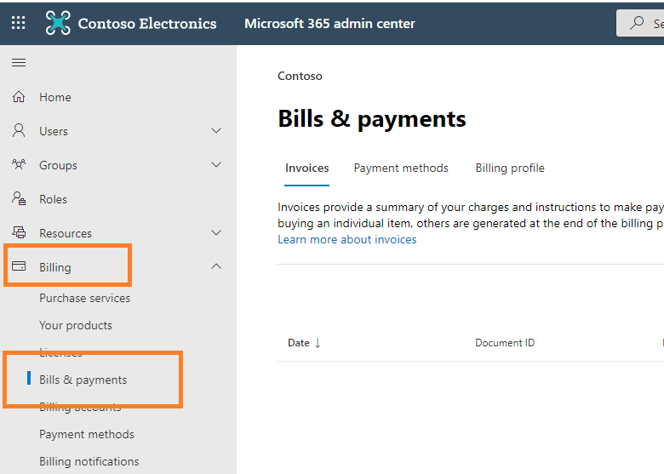Click the Groups people icon

point(19,164)
